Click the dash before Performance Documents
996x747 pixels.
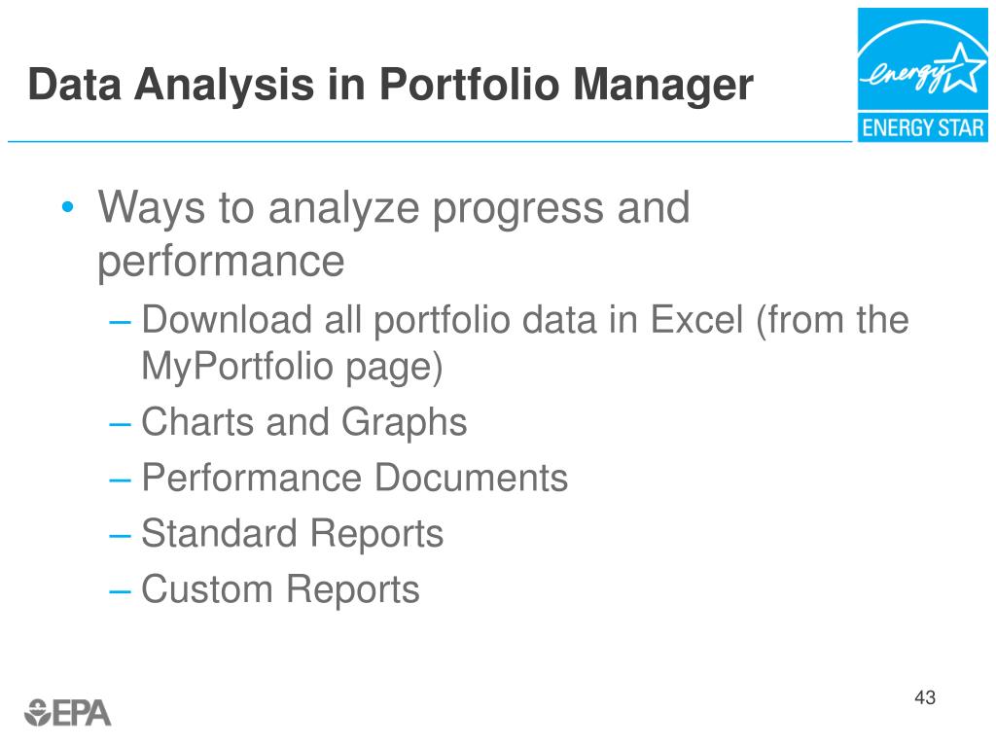[x=120, y=480]
